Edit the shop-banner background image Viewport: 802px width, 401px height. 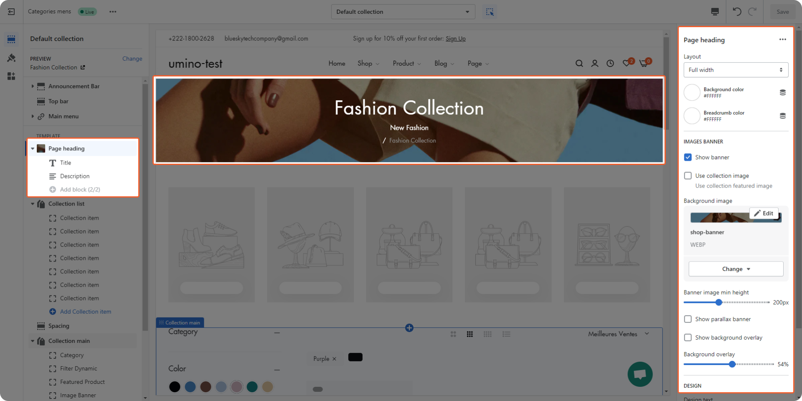coord(764,213)
